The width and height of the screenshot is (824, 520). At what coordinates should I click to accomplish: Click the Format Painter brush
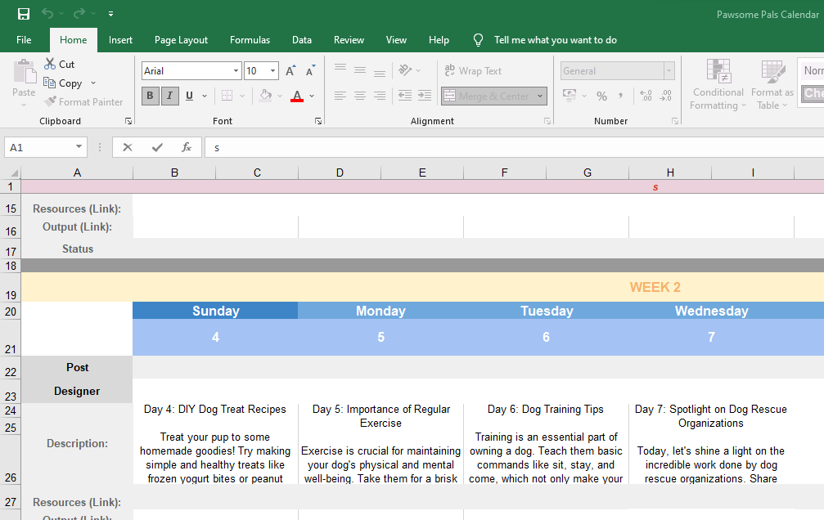coord(50,101)
